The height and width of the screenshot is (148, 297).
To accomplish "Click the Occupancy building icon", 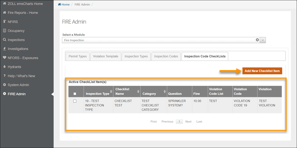I will tap(4, 31).
